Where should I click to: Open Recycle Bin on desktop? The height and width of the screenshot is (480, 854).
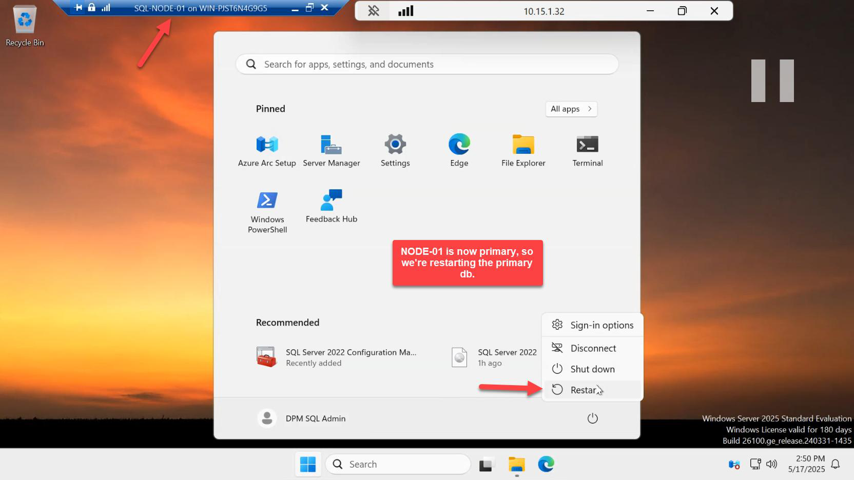[x=25, y=26]
